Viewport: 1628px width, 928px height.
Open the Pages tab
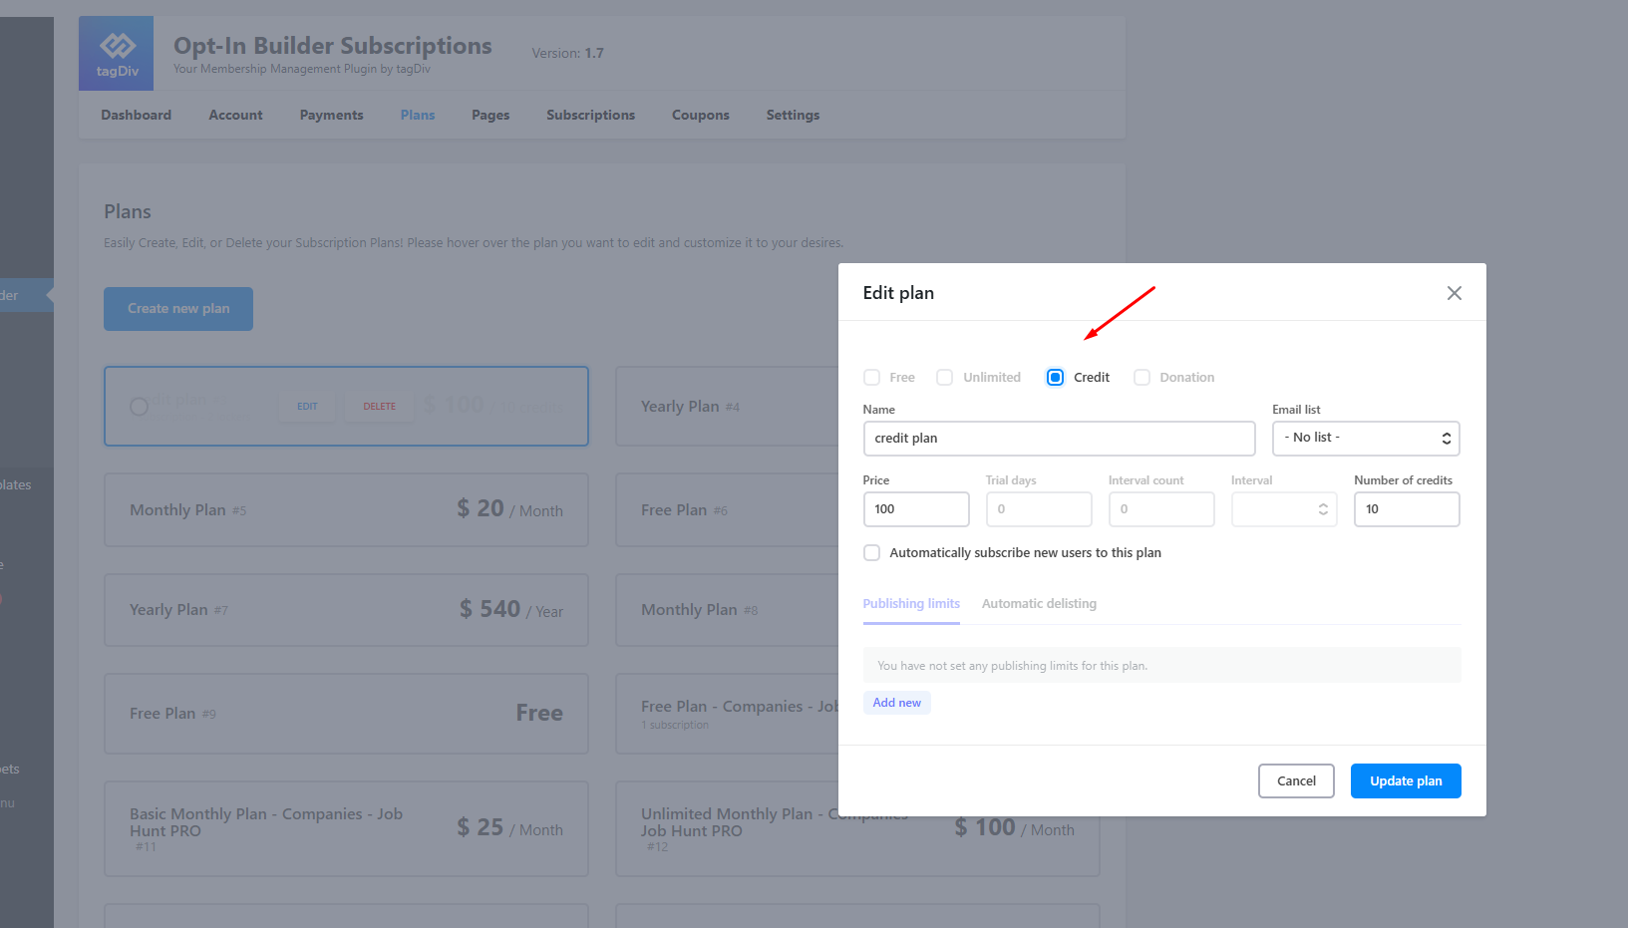pos(490,116)
